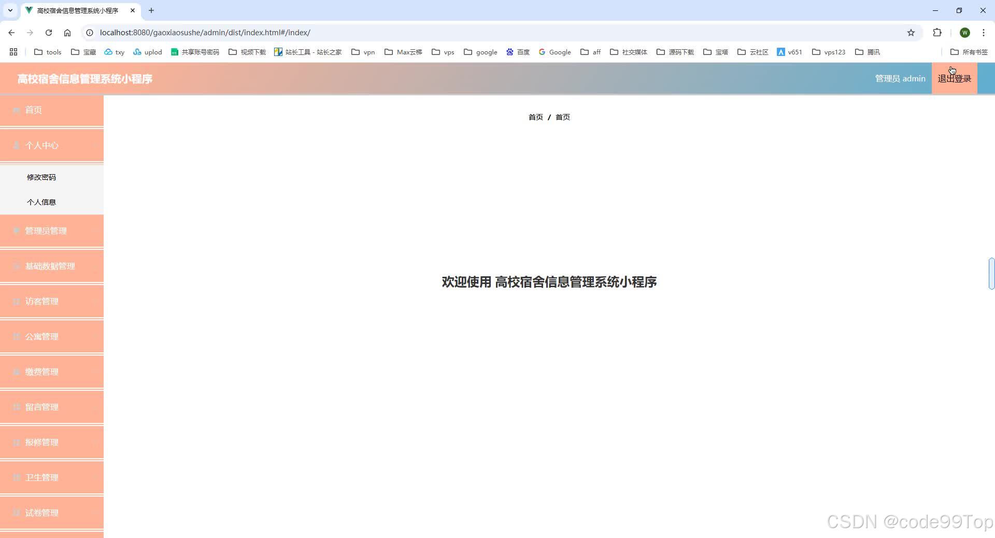Expand the 卫生管理 sidebar menu
Image resolution: width=995 pixels, height=538 pixels.
[x=52, y=477]
